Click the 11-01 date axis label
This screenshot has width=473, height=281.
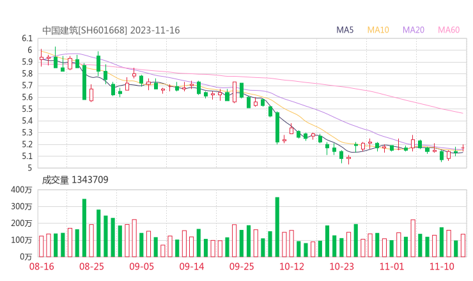coord(392,266)
